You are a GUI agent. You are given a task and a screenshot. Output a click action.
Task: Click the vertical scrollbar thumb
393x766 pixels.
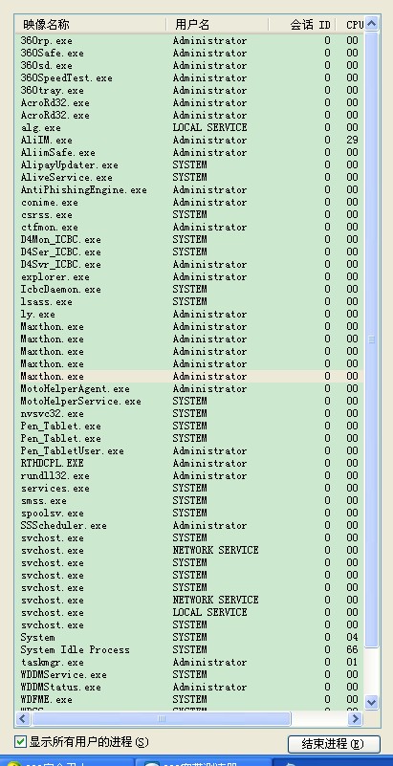(x=372, y=339)
